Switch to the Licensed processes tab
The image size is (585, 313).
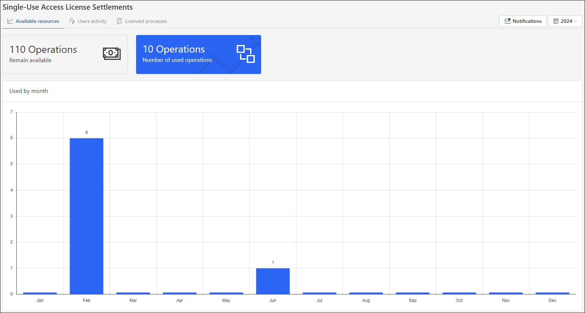tap(142, 21)
